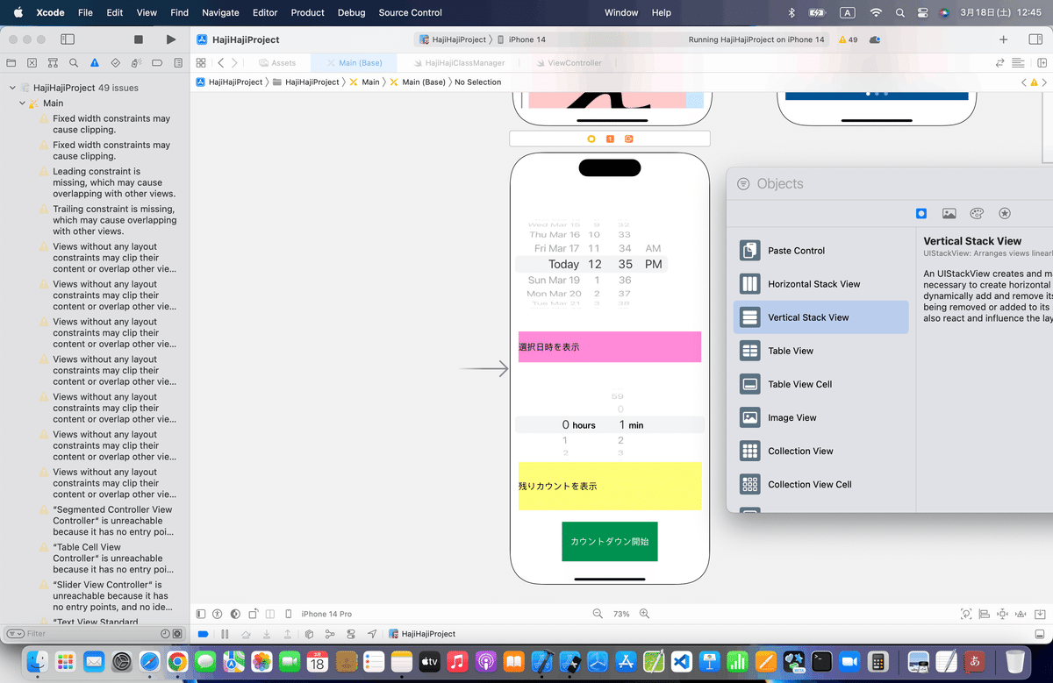This screenshot has width=1053, height=683.
Task: Switch to the Main (Base) tab
Action: click(x=355, y=63)
